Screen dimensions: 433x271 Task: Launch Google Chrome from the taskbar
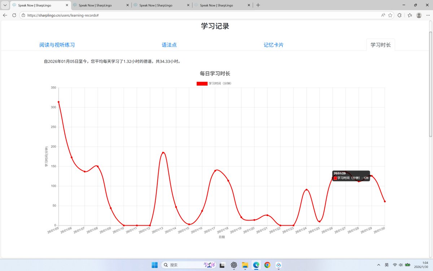click(x=267, y=265)
